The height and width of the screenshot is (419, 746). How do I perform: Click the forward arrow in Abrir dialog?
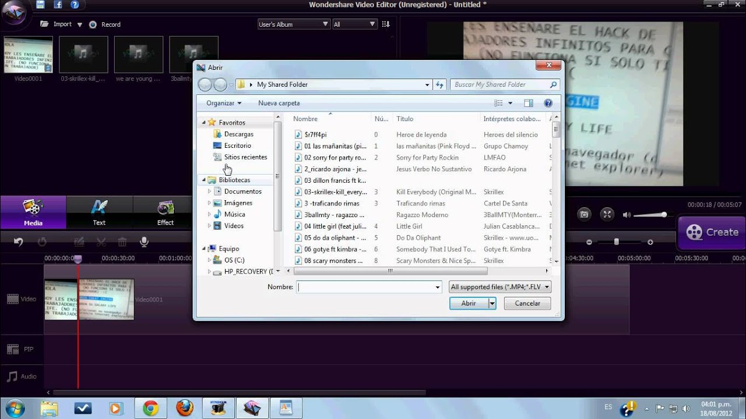[x=220, y=85]
